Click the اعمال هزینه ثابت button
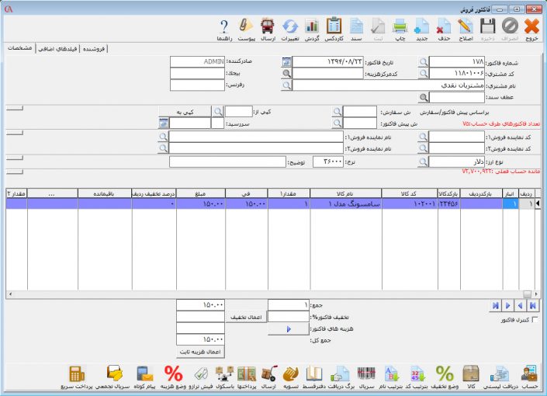 coord(201,352)
